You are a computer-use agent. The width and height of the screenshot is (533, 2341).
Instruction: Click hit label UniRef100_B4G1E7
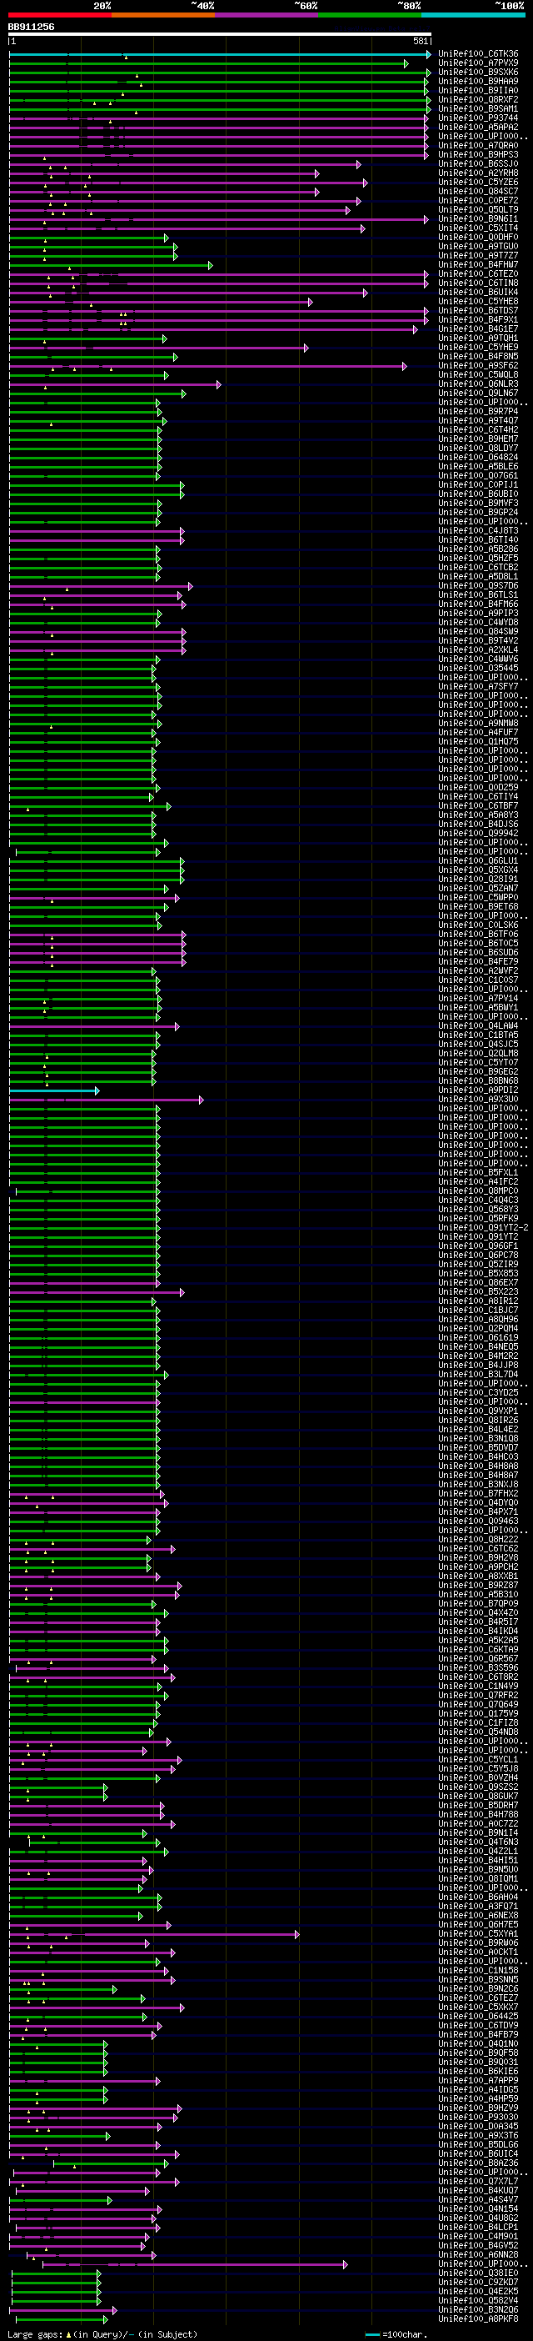pos(479,329)
